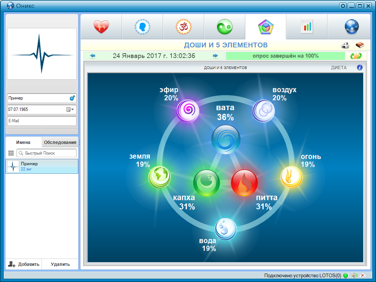Open the blue head profile tab
Image resolution: width=376 pixels, height=282 pixels.
[142, 26]
